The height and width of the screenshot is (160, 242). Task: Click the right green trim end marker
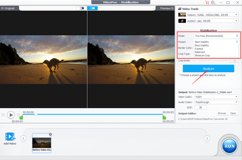point(164,117)
